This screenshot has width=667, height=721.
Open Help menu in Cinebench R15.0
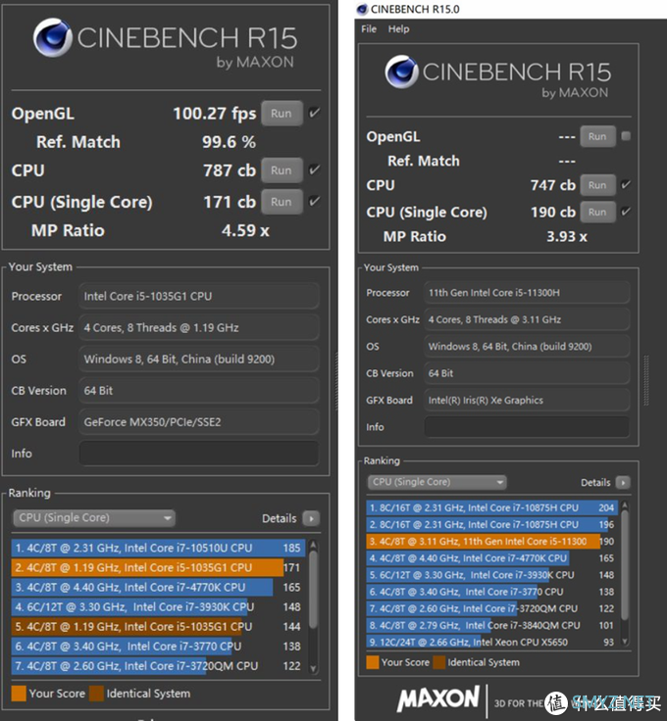pos(398,29)
